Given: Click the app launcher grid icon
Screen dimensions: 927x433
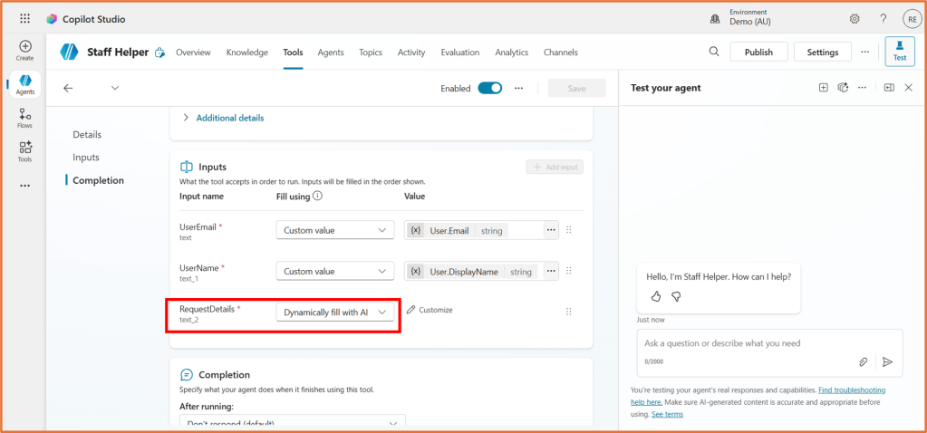Looking at the screenshot, I should pos(24,19).
